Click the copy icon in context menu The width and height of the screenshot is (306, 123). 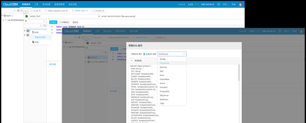[x=33, y=42]
